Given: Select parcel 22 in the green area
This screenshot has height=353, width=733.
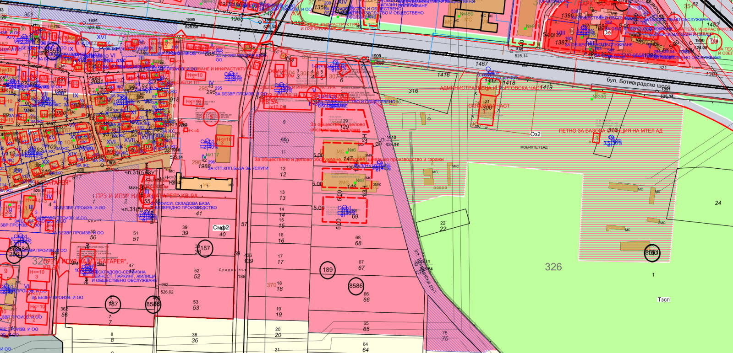Looking at the screenshot, I should point(443,226).
